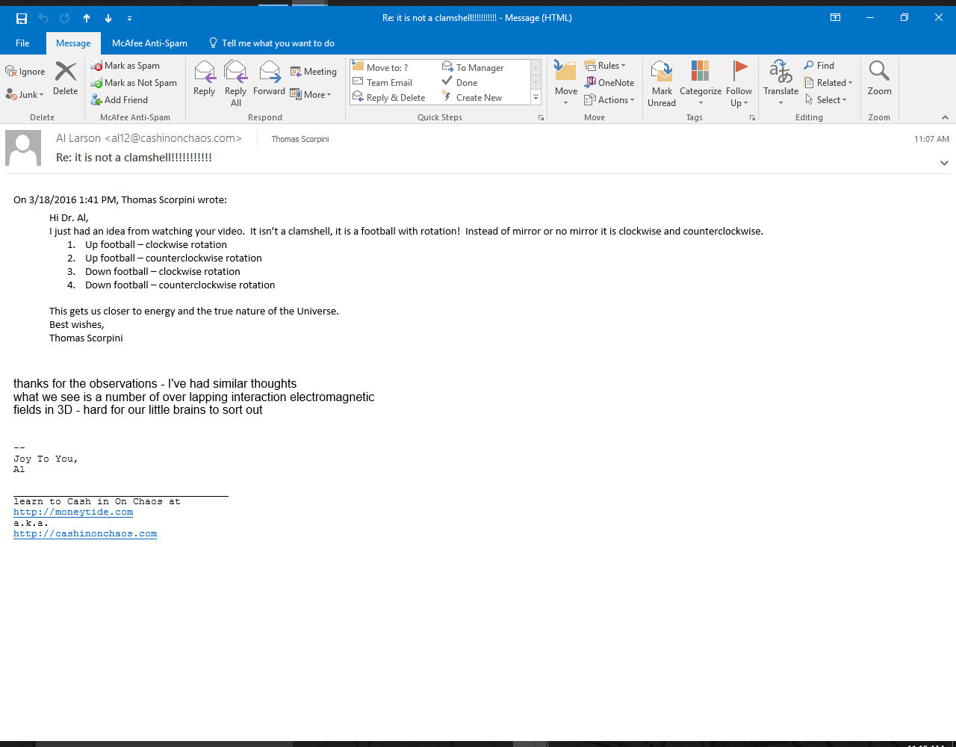Run the Team Email quick step
Screen dimensions: 956x747
[382, 83]
